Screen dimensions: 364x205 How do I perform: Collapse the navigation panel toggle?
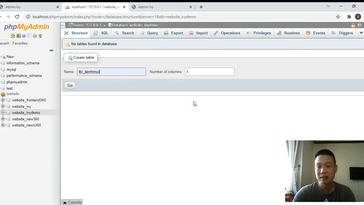pyautogui.click(x=63, y=25)
